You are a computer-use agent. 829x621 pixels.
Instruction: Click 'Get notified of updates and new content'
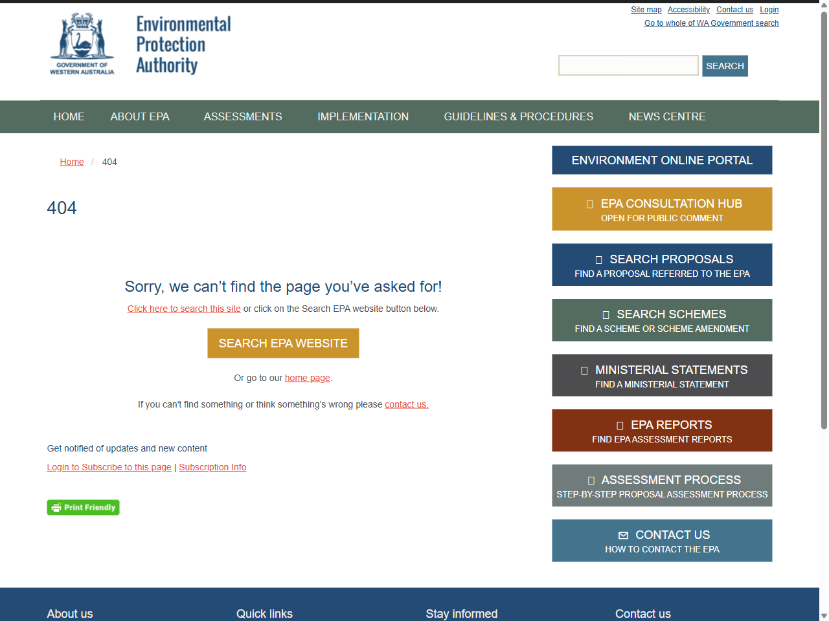(x=127, y=448)
